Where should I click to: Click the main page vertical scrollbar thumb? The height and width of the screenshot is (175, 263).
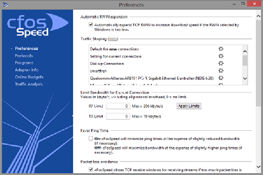[x=259, y=63]
